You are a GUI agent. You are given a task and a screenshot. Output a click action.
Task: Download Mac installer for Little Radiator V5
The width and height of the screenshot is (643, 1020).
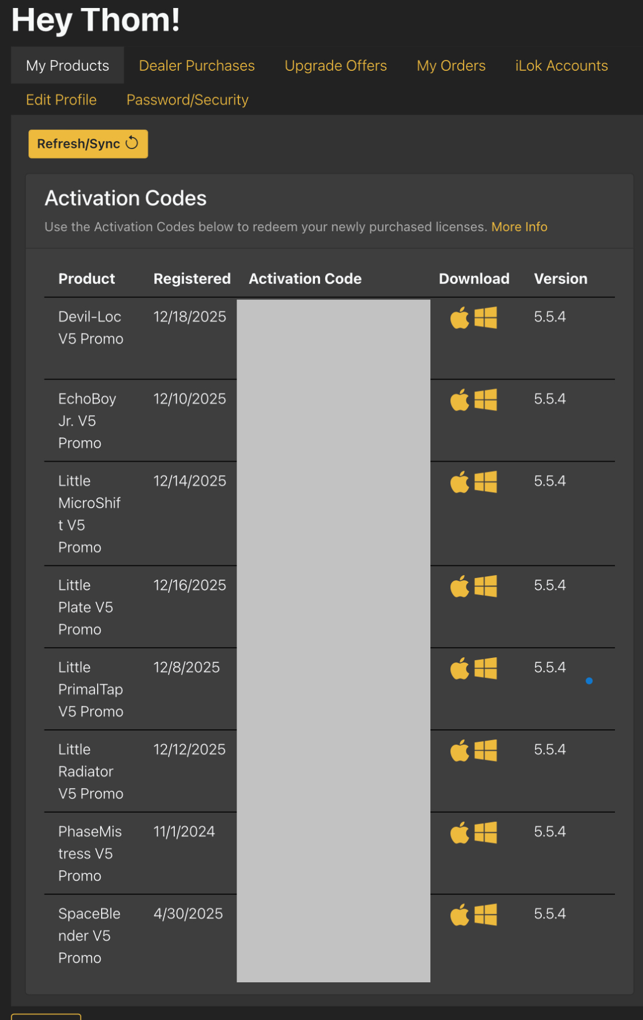tap(459, 751)
